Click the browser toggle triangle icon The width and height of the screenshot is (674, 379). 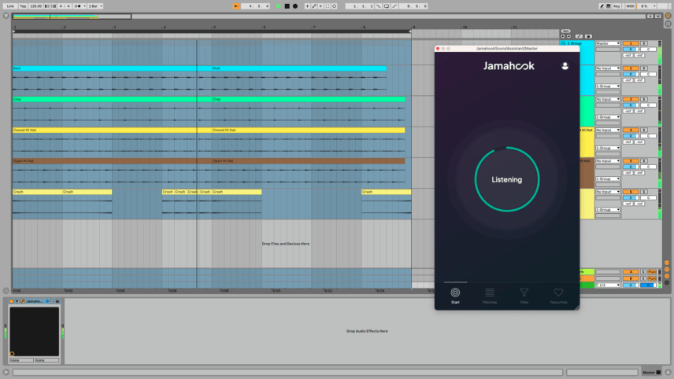coord(6,16)
